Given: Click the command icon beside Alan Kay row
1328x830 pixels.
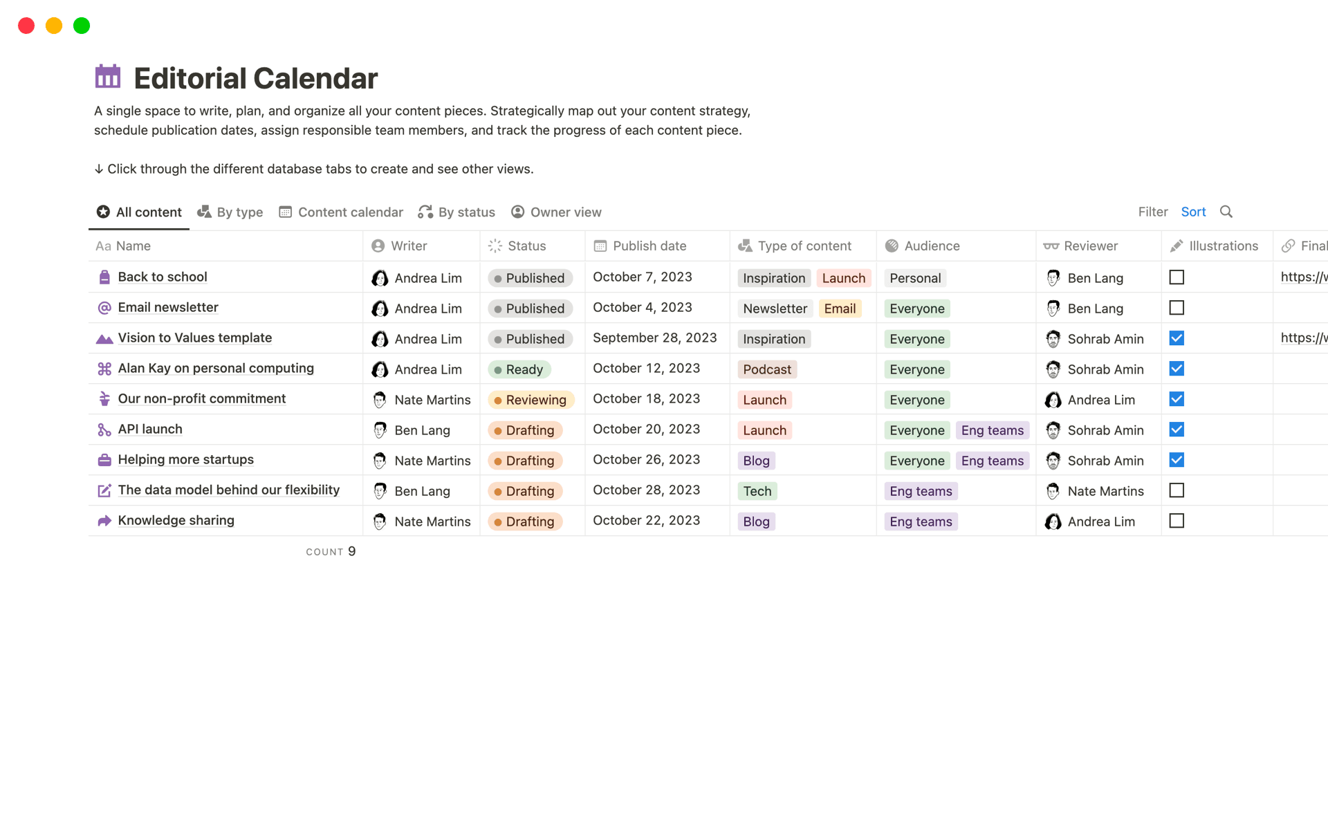Looking at the screenshot, I should (104, 369).
